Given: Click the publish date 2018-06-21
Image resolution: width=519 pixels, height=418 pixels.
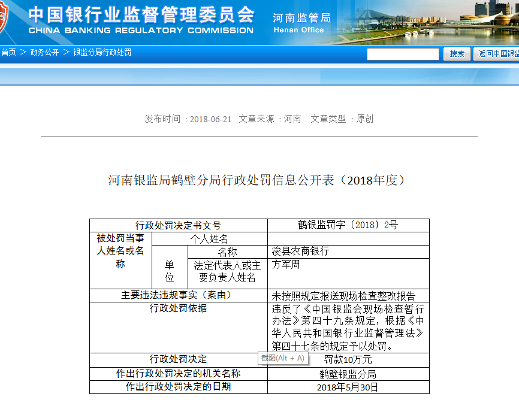Looking at the screenshot, I should [x=210, y=119].
